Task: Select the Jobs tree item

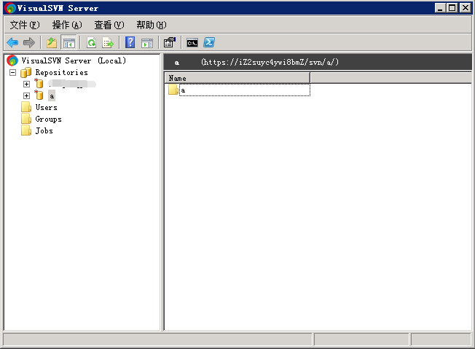Action: click(44, 131)
